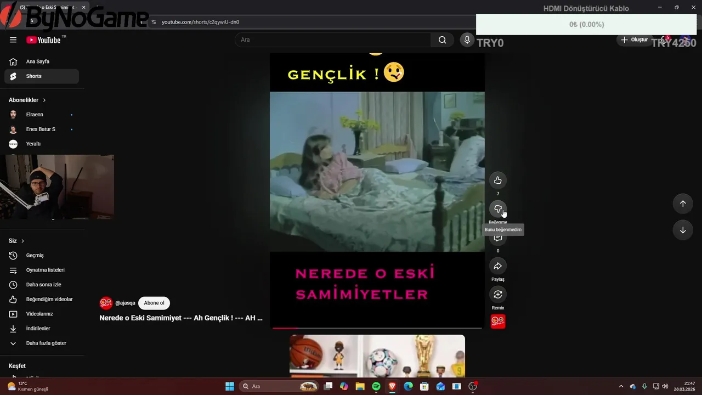Click the Abone ol subscribe button
The width and height of the screenshot is (702, 395).
tap(154, 303)
